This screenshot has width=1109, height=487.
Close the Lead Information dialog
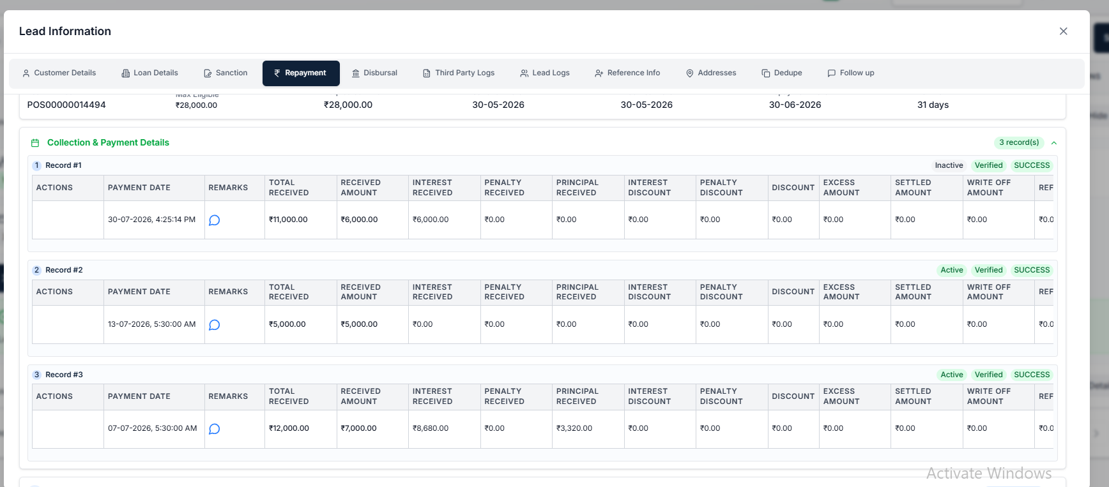tap(1064, 31)
